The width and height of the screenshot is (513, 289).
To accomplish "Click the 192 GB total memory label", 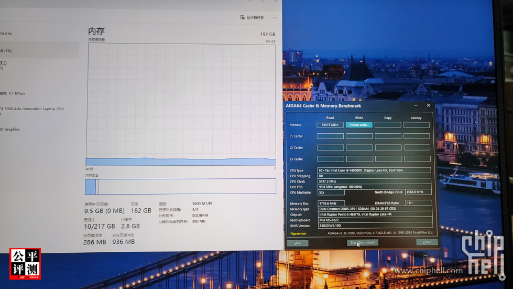I will [268, 34].
